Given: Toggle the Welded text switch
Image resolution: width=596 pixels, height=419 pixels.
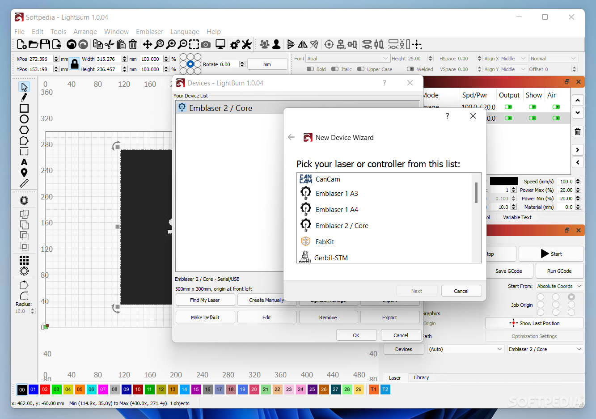Looking at the screenshot, I should tap(410, 69).
